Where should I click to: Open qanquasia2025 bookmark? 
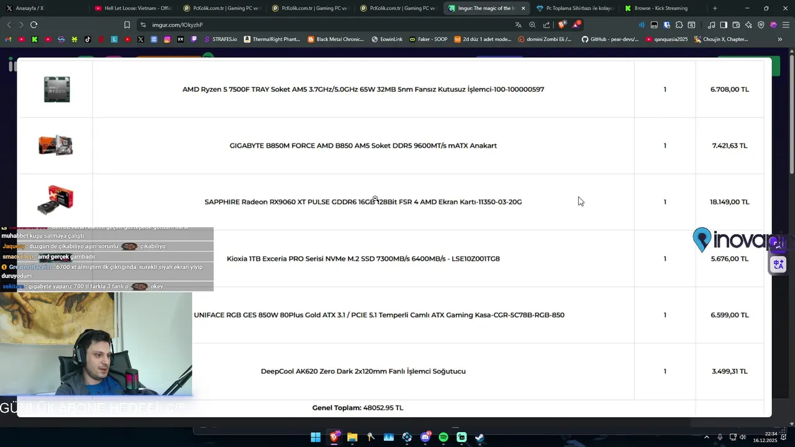click(666, 39)
